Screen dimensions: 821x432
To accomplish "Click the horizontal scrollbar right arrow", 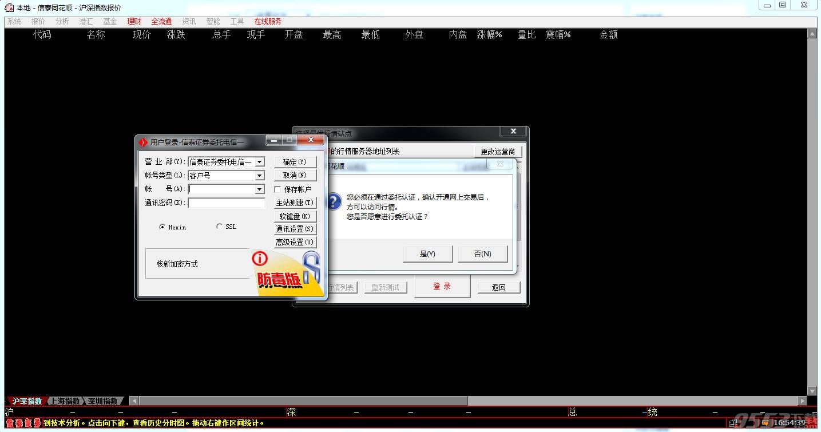I will (803, 401).
